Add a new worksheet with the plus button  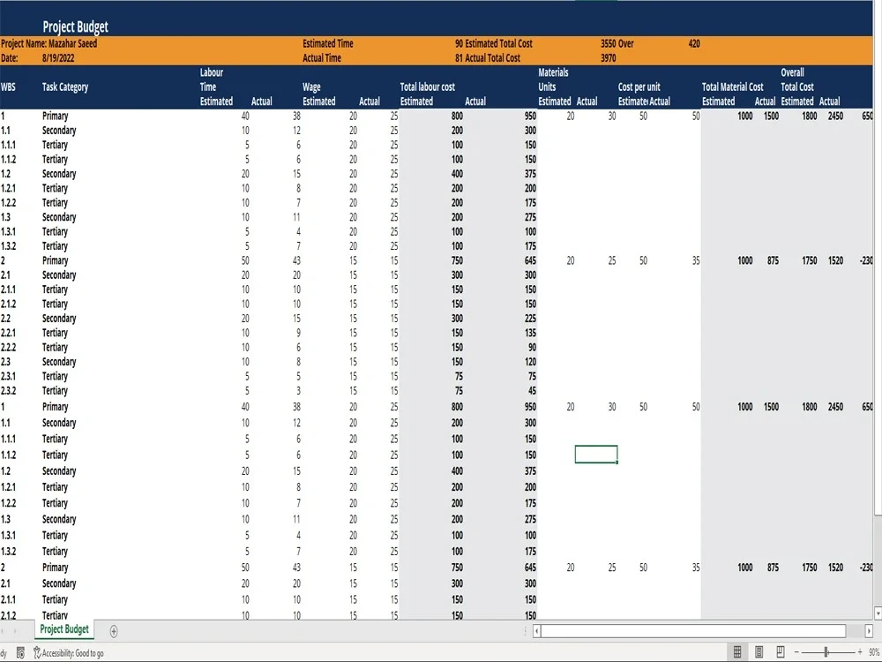click(x=113, y=629)
